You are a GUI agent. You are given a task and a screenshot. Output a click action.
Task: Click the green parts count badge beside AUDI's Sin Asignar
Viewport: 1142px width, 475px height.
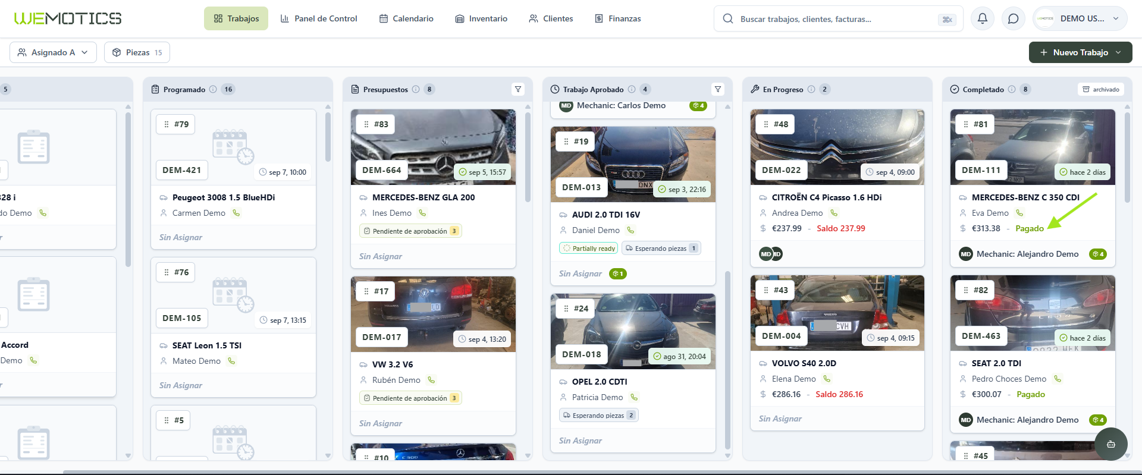click(x=618, y=273)
